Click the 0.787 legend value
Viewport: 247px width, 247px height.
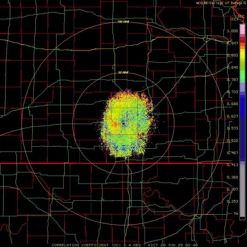pyautogui.click(x=232, y=80)
